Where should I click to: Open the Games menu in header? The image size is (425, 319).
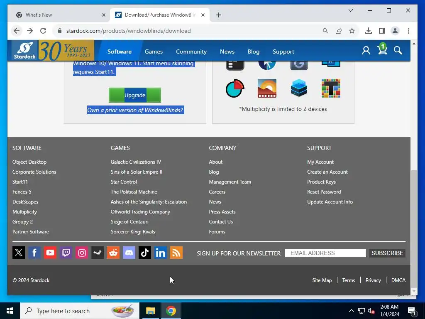click(x=154, y=52)
